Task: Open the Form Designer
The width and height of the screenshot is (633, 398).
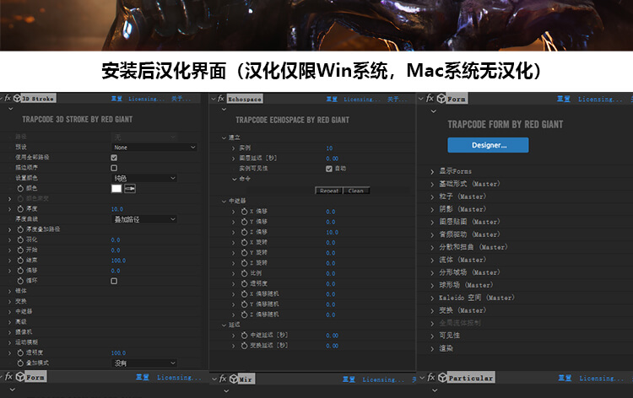Action: click(x=488, y=145)
